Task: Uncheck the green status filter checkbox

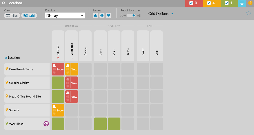Action: point(227,3)
